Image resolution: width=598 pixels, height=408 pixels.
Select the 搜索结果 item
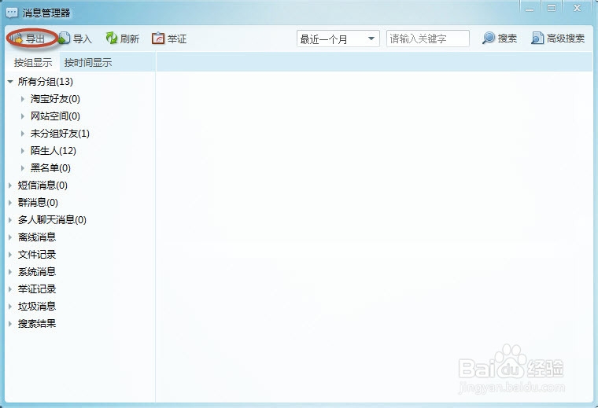click(x=37, y=323)
